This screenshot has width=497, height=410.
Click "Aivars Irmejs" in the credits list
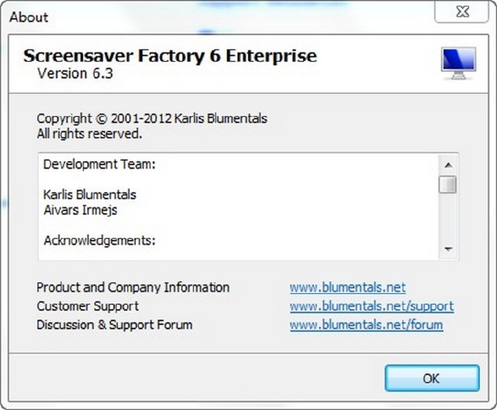tap(80, 209)
